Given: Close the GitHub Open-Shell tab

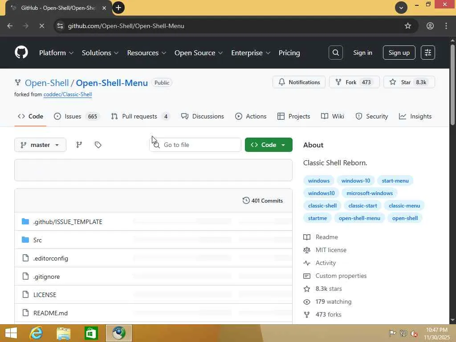Looking at the screenshot, I should point(104,8).
